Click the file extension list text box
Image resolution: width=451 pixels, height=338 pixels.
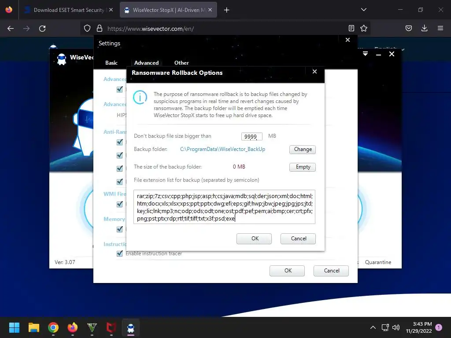224,207
